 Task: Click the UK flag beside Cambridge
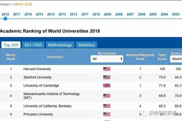pos(107,86)
